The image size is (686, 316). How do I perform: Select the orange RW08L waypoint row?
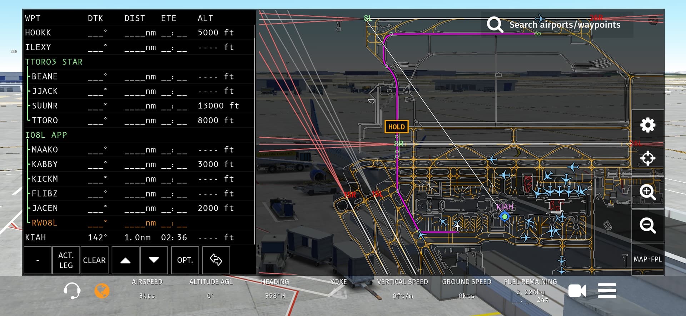139,223
